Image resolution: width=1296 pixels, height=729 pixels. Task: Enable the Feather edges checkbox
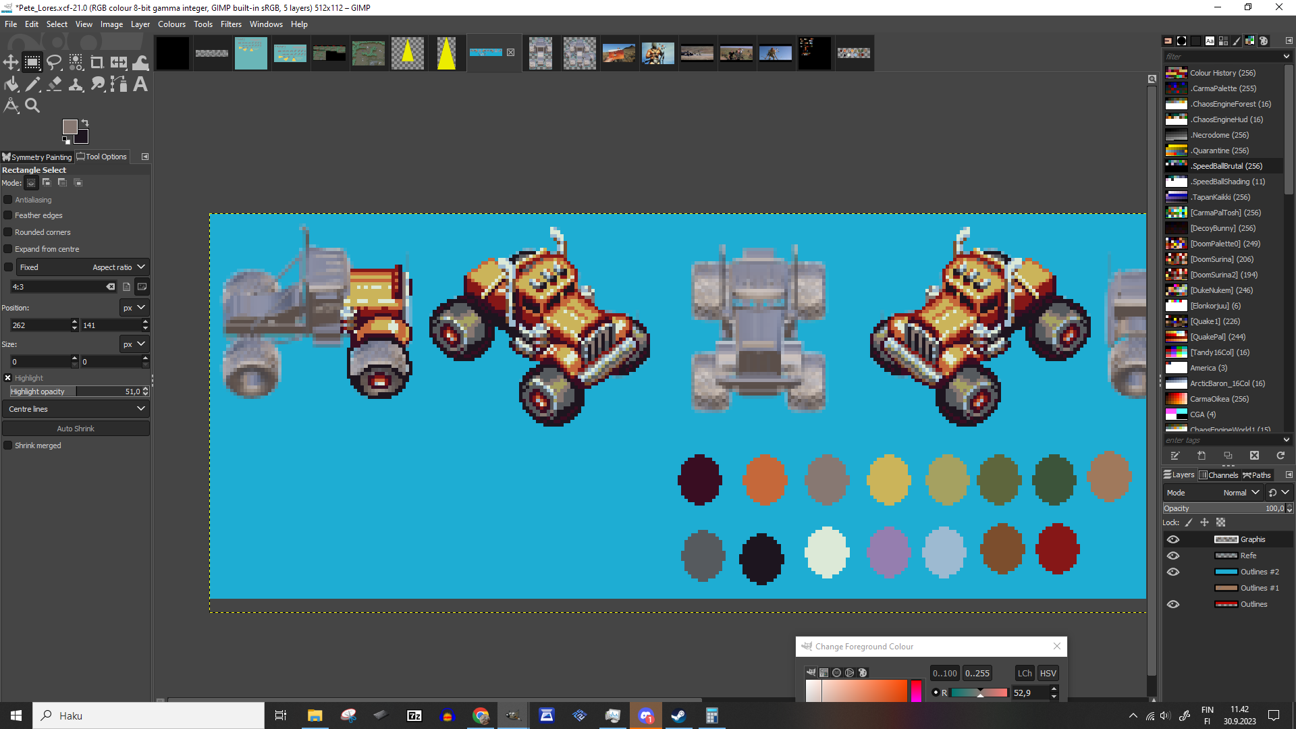point(8,215)
